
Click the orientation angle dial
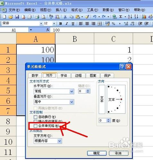coord(116,99)
